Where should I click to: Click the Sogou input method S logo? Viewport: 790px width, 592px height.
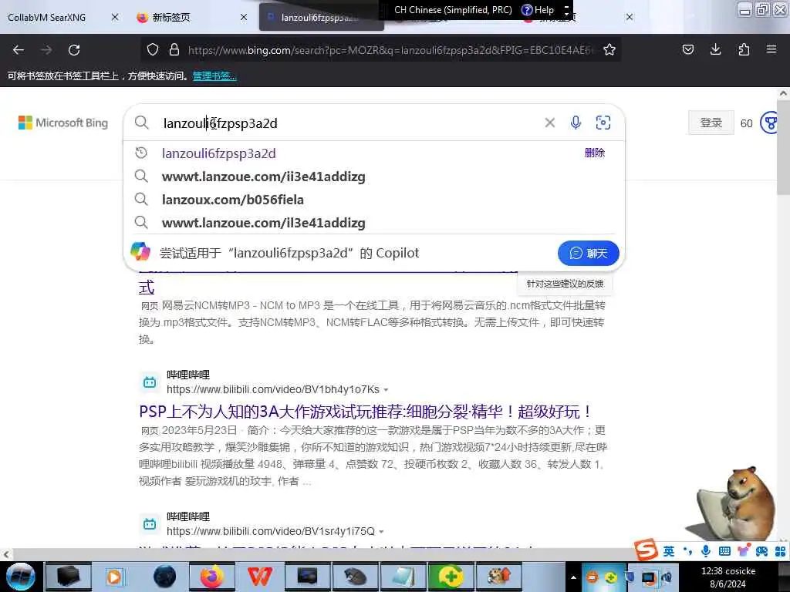pyautogui.click(x=646, y=550)
